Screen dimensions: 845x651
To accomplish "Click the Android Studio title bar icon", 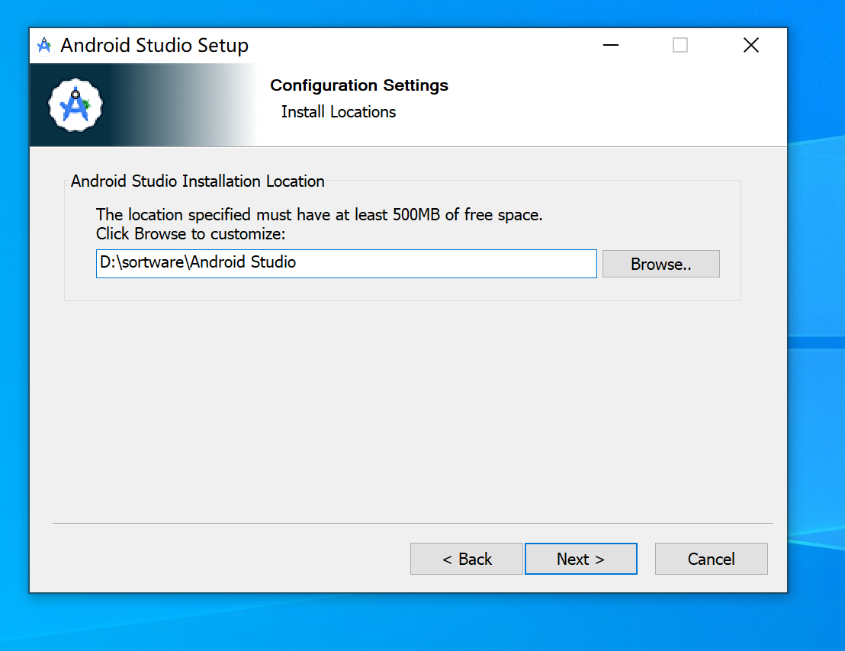I will point(44,45).
